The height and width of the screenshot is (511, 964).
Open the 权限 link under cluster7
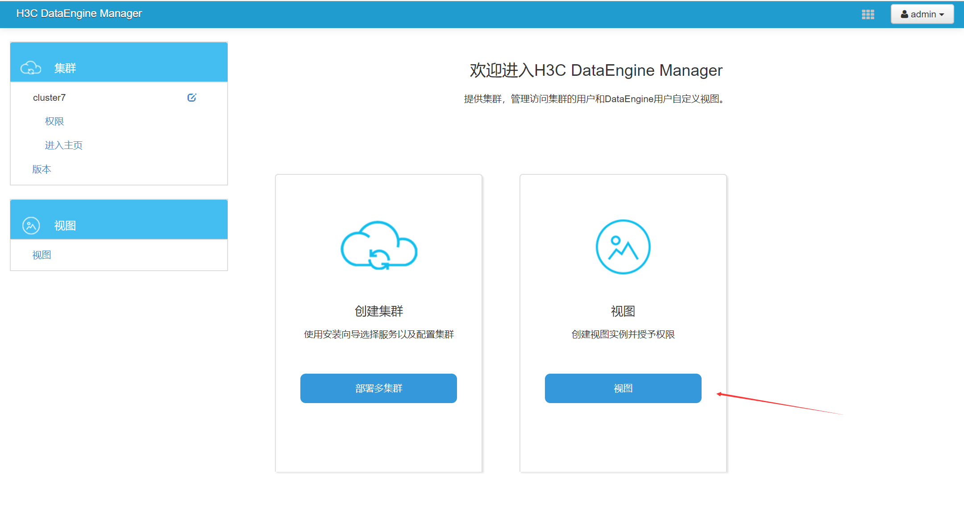54,121
